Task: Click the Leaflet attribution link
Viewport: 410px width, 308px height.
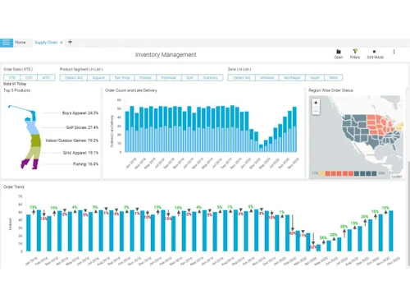Action: pyautogui.click(x=397, y=177)
